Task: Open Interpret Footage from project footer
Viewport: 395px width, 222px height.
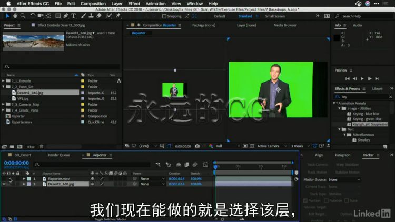Action: (4, 146)
